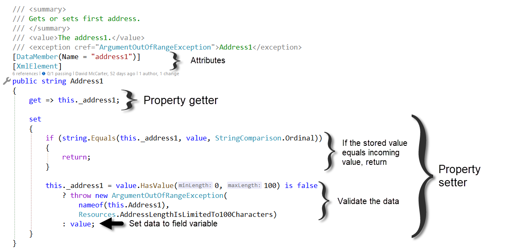Click the XmlElement attribute
The width and height of the screenshot is (532, 252).
(x=37, y=66)
